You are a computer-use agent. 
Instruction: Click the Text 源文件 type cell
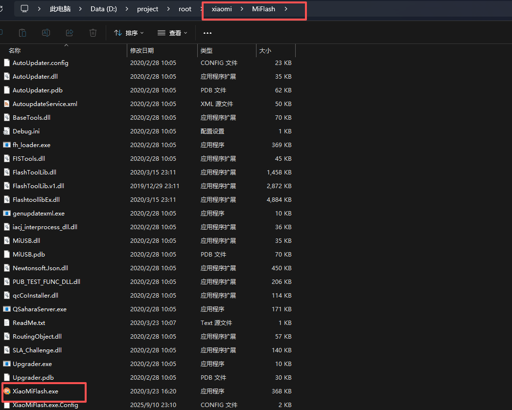(216, 323)
